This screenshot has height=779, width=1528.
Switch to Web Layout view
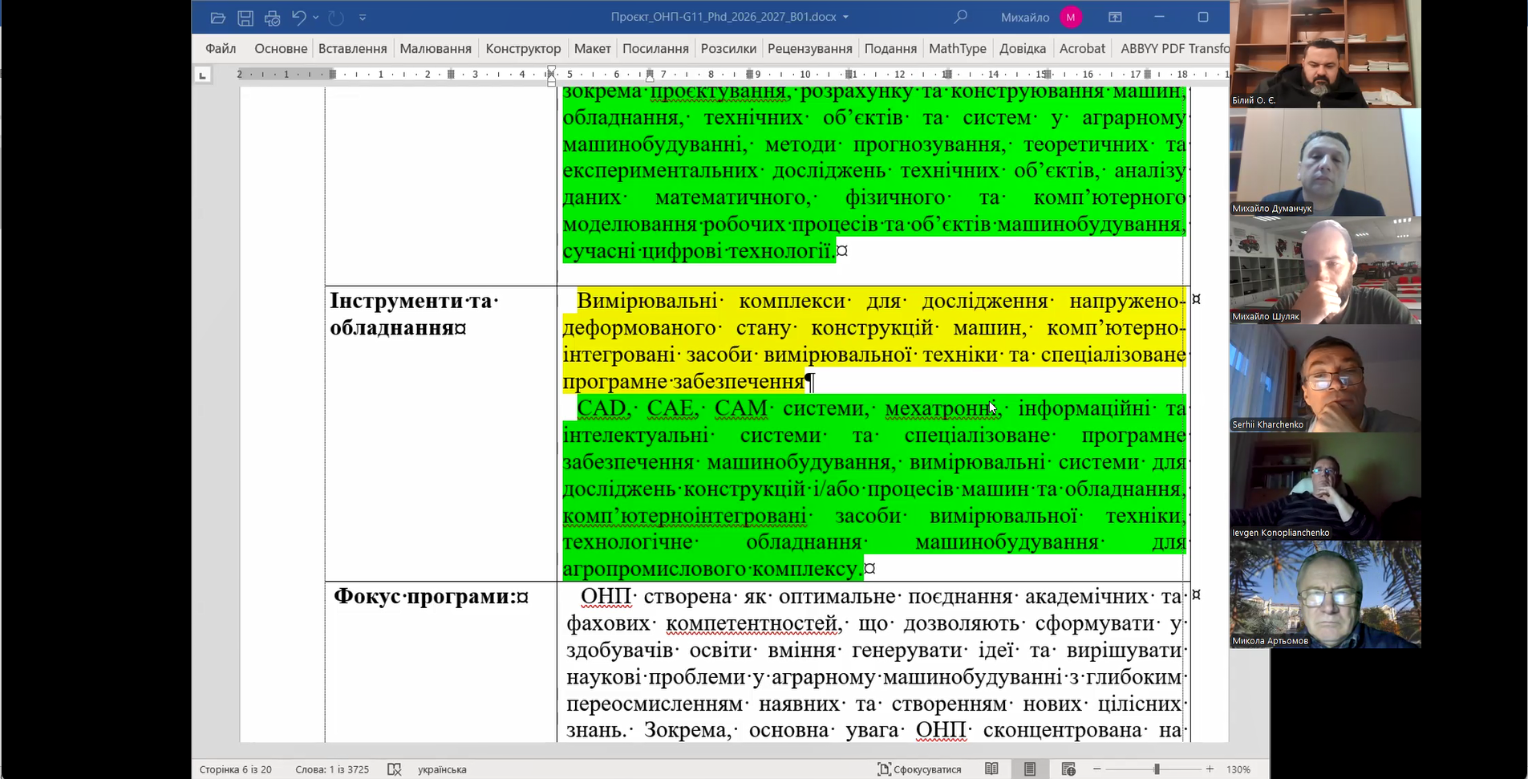coord(1068,769)
